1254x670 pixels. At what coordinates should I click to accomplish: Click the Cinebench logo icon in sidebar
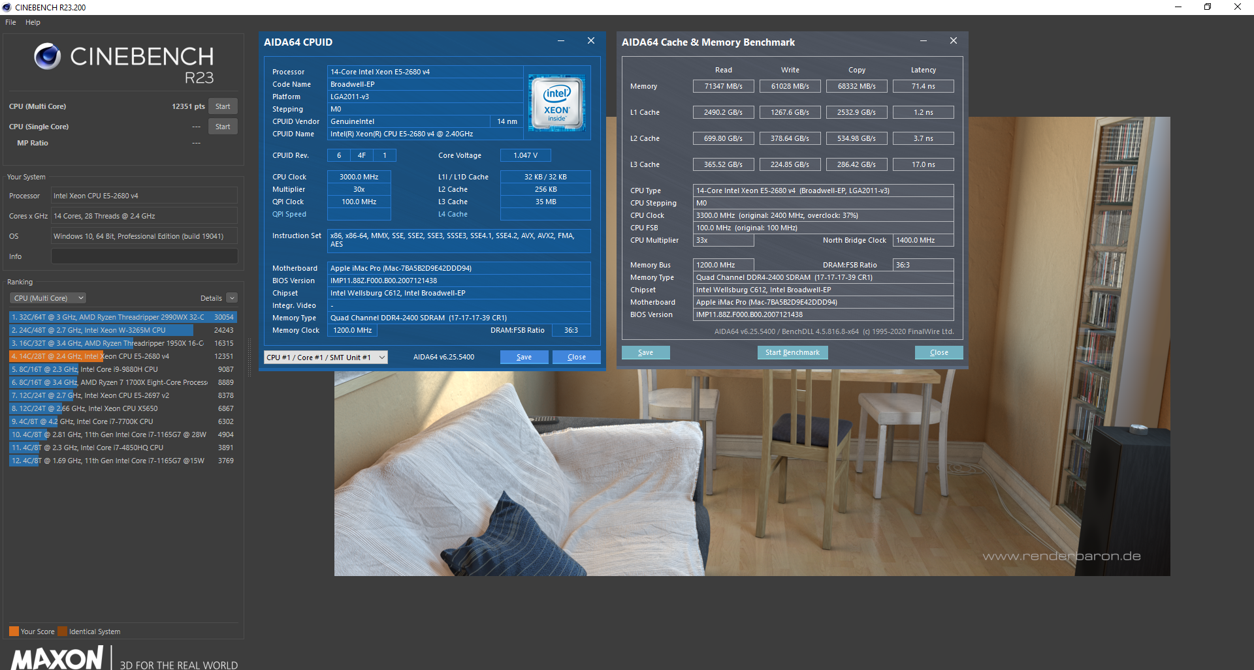(x=47, y=57)
